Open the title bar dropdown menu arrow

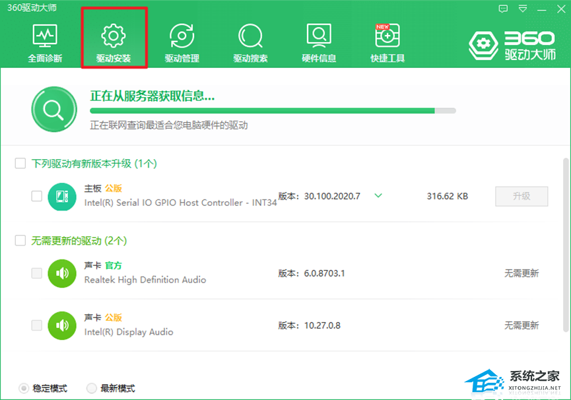click(x=523, y=9)
